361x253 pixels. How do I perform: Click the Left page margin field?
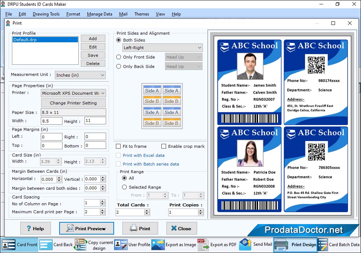(52, 137)
